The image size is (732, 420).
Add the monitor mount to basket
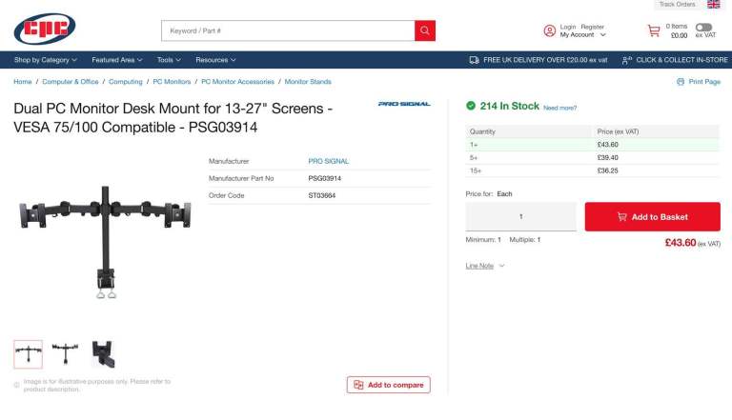click(652, 216)
